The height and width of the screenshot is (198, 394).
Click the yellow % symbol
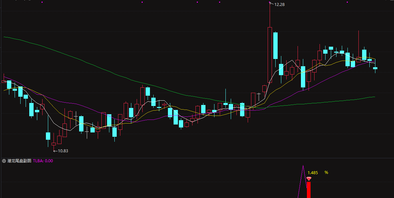coord(326,173)
